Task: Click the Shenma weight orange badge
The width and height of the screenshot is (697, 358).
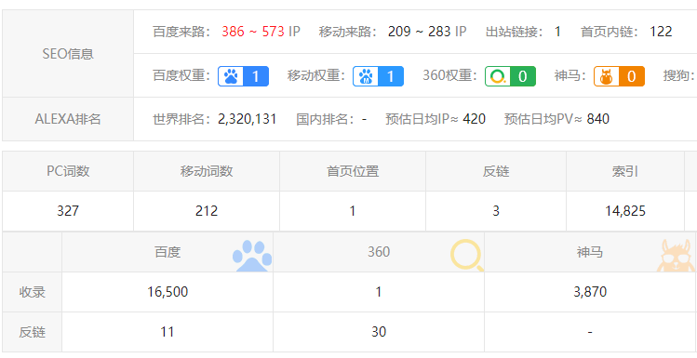Action: click(x=619, y=76)
